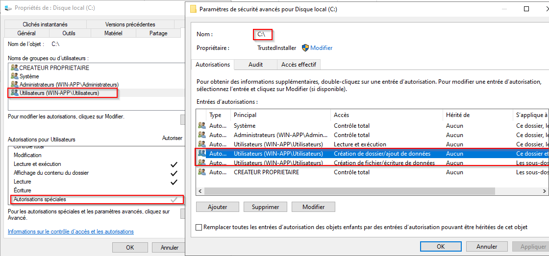Select Utilisateurs (WIN-APP\Utilisateurs) in Propriétés list
Viewport: 549px width, 256px height.
coord(59,93)
